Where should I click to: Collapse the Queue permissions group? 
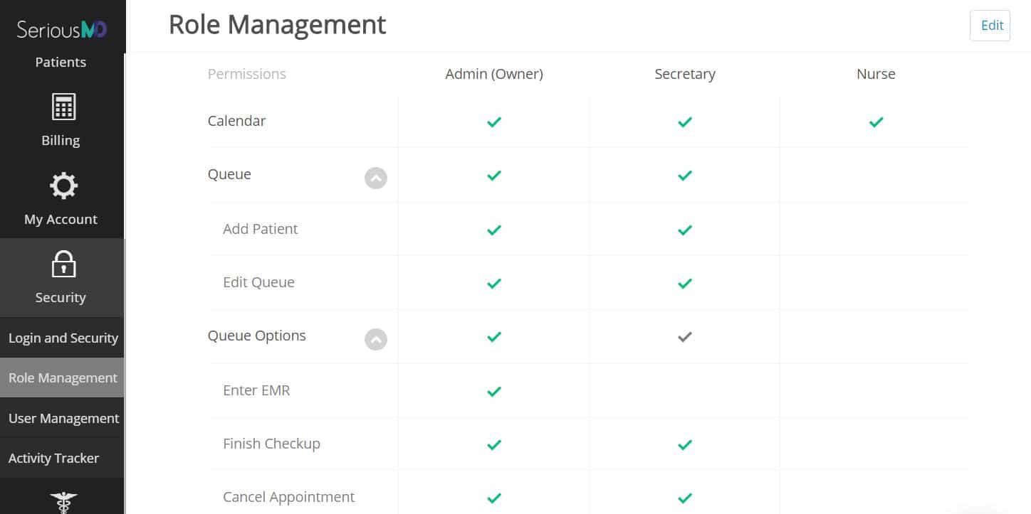376,178
